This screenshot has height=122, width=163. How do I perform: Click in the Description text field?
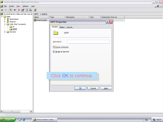point(88,42)
